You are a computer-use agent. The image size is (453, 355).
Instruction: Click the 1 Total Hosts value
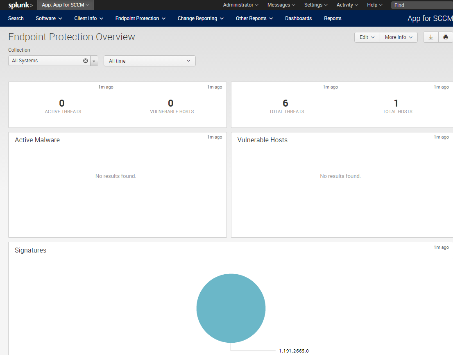click(396, 103)
